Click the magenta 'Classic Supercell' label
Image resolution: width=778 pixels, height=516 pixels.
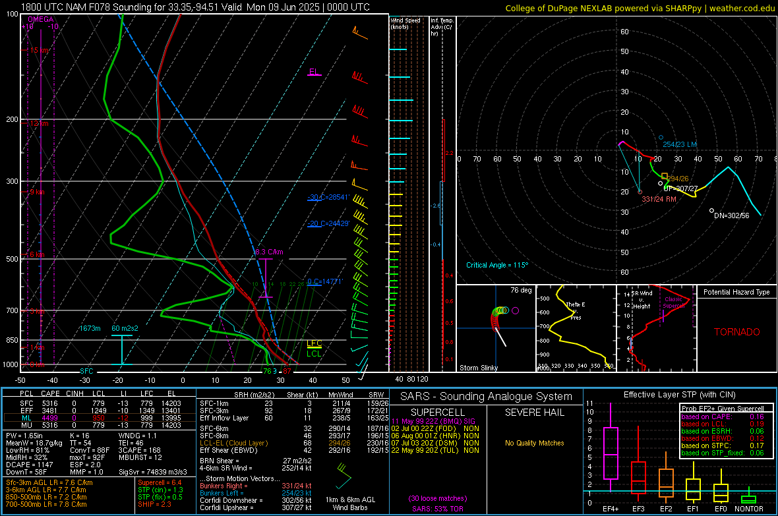tap(674, 302)
